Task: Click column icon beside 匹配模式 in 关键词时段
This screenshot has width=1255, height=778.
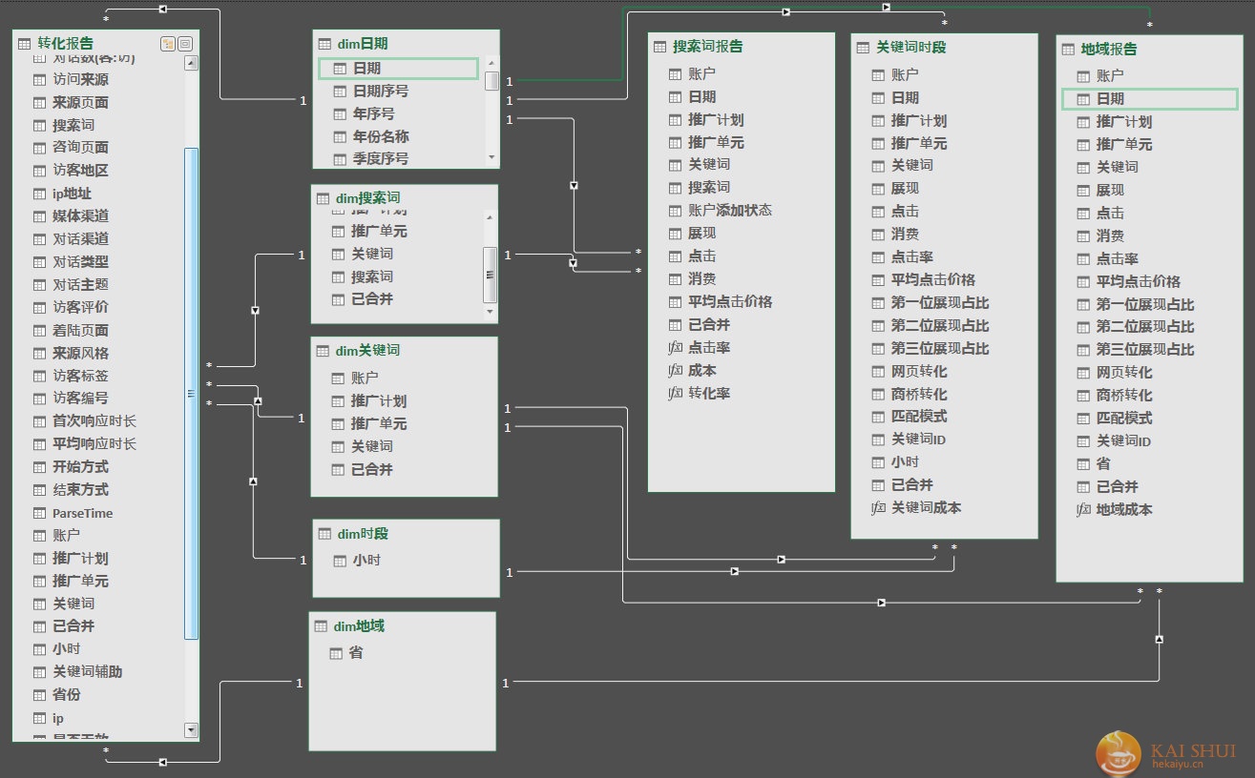Action: [x=878, y=417]
